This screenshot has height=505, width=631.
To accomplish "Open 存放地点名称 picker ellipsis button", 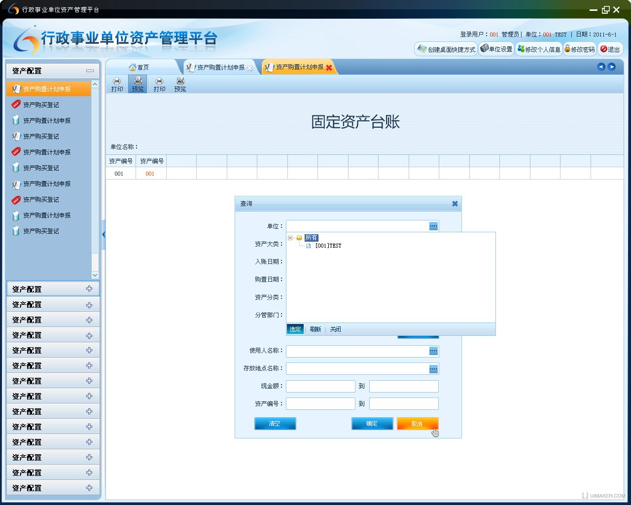I will [x=433, y=368].
